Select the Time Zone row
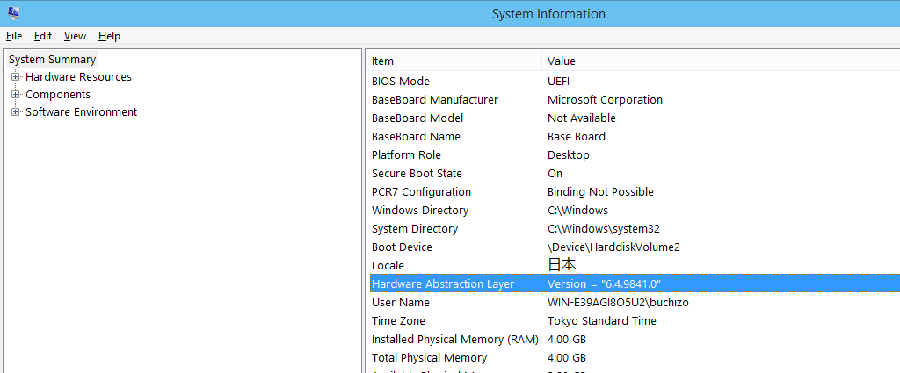 (x=398, y=321)
